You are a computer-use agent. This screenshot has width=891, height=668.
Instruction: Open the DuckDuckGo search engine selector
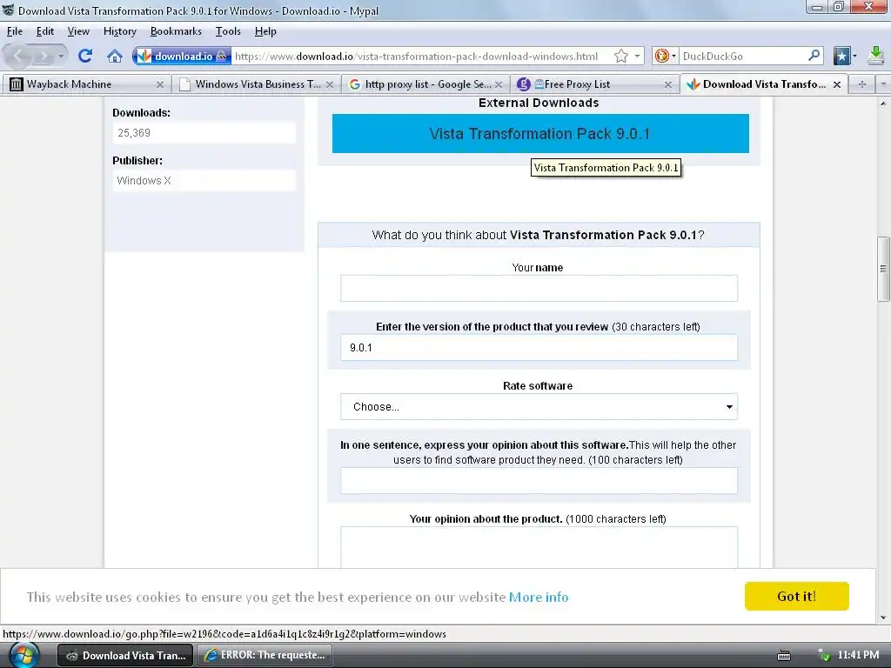pos(666,56)
